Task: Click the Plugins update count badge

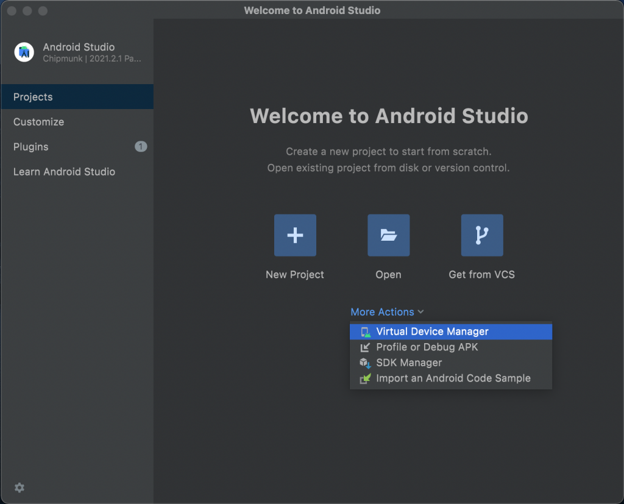Action: pyautogui.click(x=141, y=146)
